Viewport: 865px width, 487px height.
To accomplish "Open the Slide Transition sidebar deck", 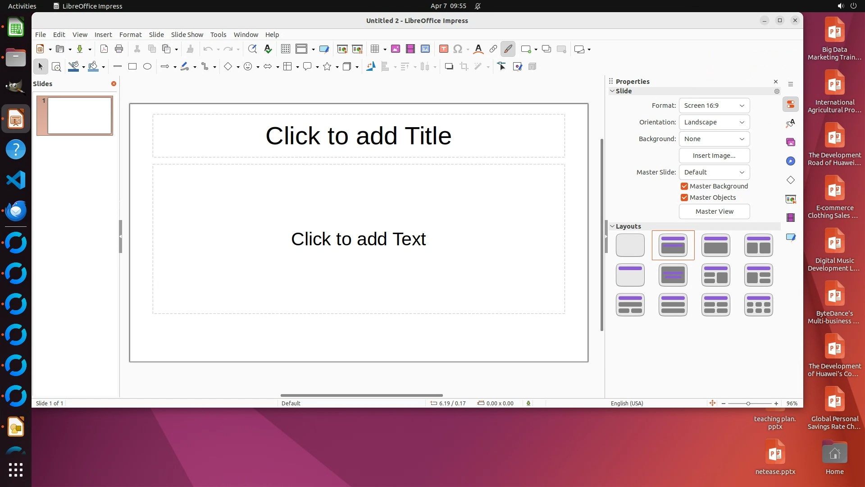I will (x=791, y=199).
